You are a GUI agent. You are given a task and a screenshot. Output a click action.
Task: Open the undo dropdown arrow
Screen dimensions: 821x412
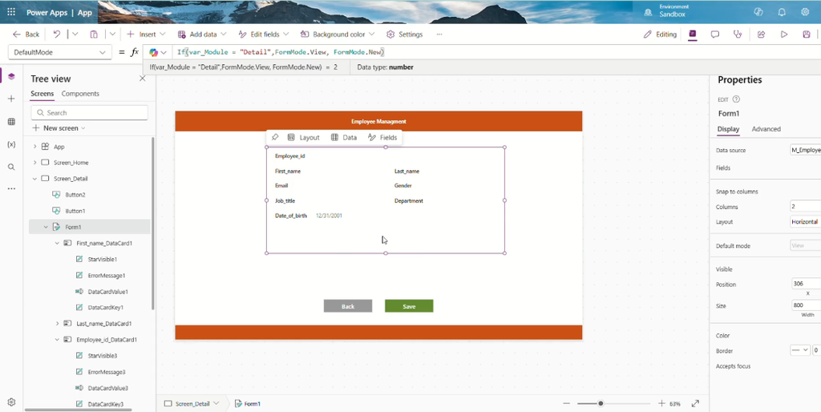point(75,34)
